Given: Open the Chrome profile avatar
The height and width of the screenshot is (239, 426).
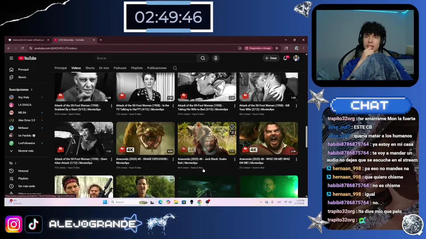Looking at the screenshot, I should 297,48.
